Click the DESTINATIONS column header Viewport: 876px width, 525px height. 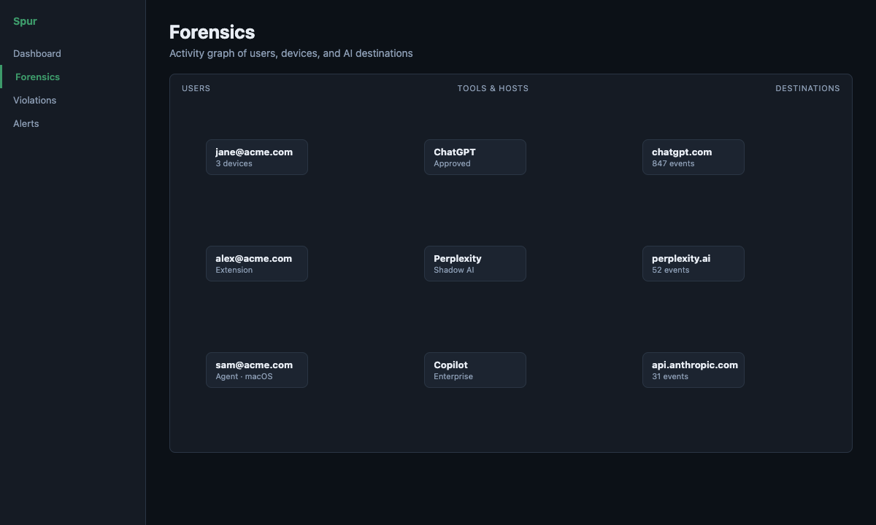(x=807, y=88)
